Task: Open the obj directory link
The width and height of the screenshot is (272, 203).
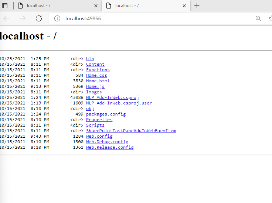Action: tap(90, 109)
